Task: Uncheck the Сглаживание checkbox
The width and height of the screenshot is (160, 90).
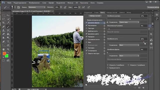Action: (x=86, y=50)
